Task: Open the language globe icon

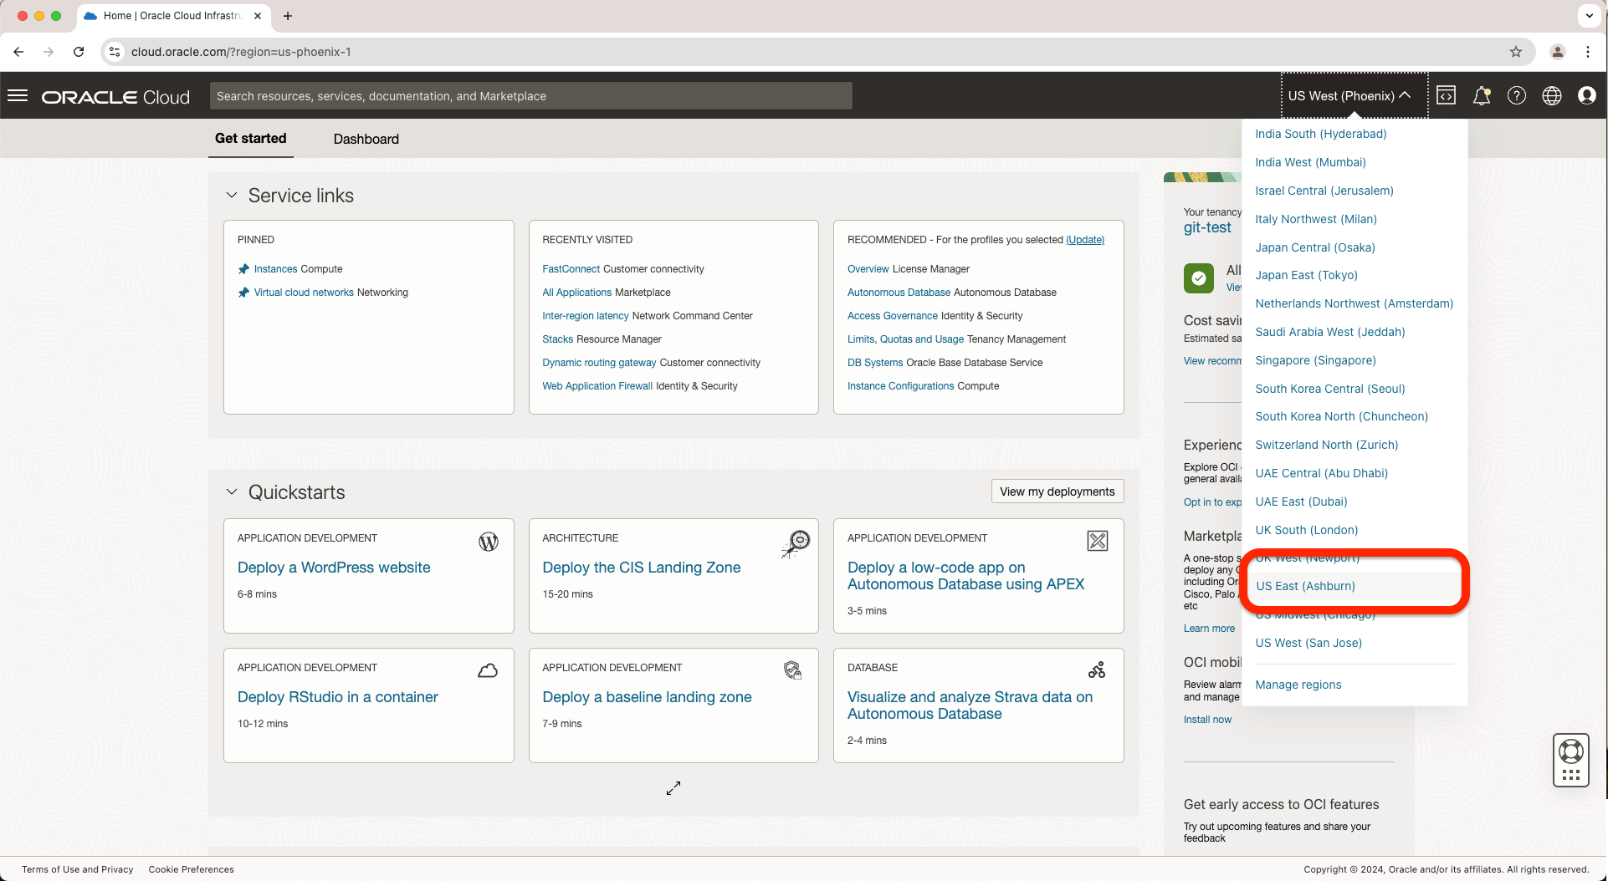Action: [x=1551, y=96]
